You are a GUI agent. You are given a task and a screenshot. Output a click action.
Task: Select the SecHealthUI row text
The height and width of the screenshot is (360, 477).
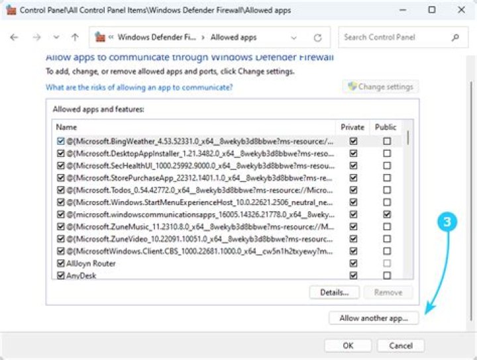click(x=201, y=165)
